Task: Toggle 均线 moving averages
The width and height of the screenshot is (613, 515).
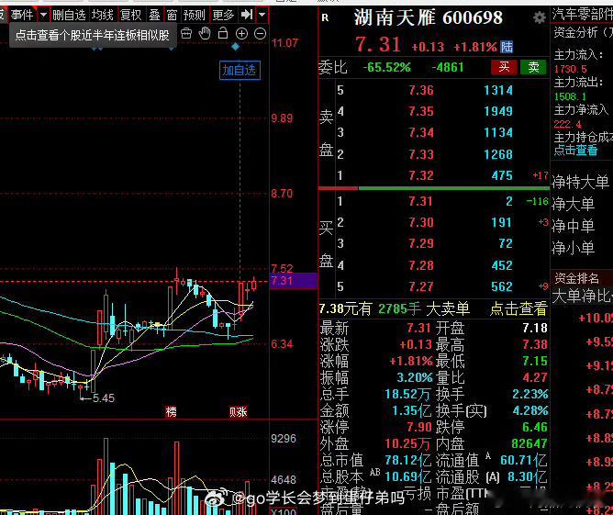Action: click(103, 15)
